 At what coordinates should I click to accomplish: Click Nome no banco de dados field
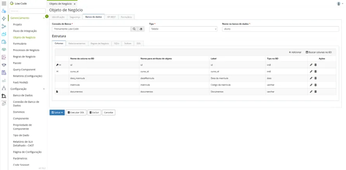point(280,29)
